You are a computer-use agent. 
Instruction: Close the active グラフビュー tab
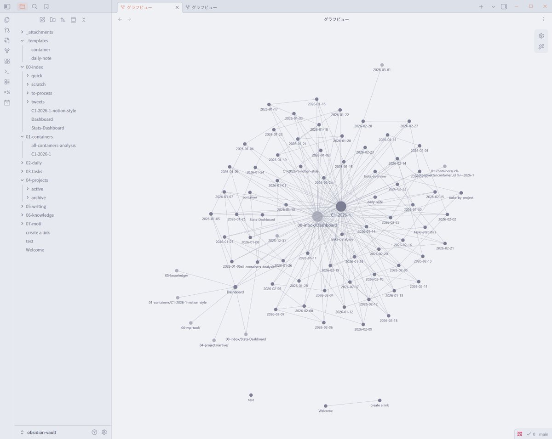(177, 7)
